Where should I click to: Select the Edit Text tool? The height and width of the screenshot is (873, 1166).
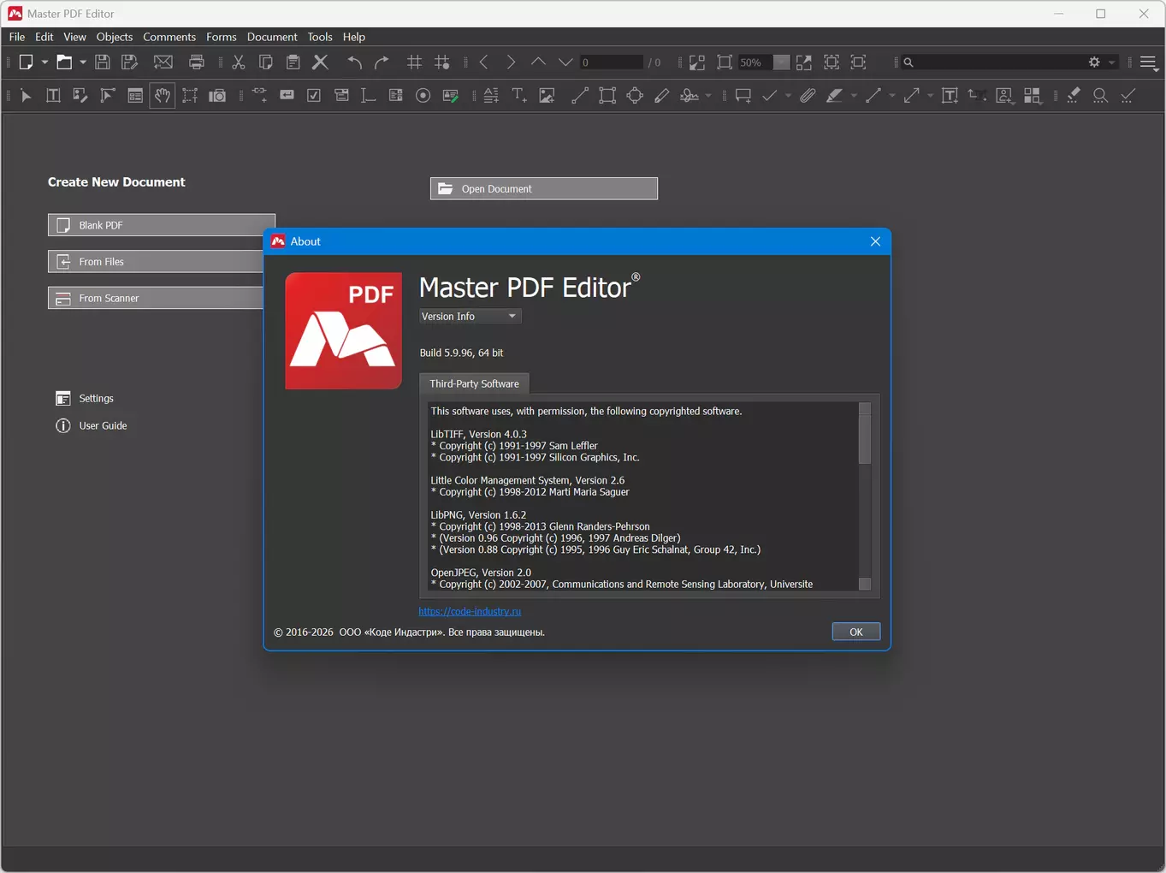(x=53, y=96)
